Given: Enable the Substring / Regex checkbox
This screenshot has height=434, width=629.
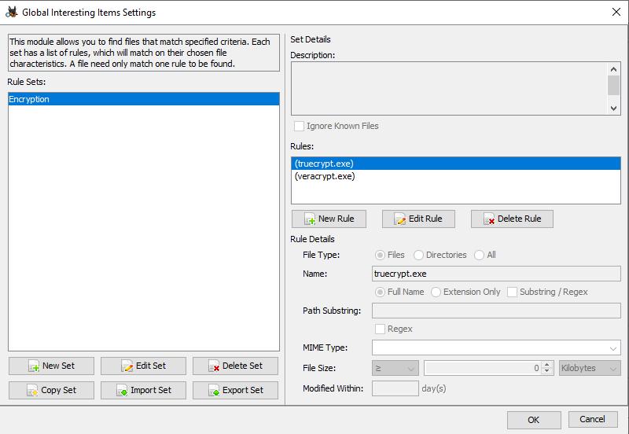Looking at the screenshot, I should click(x=513, y=292).
